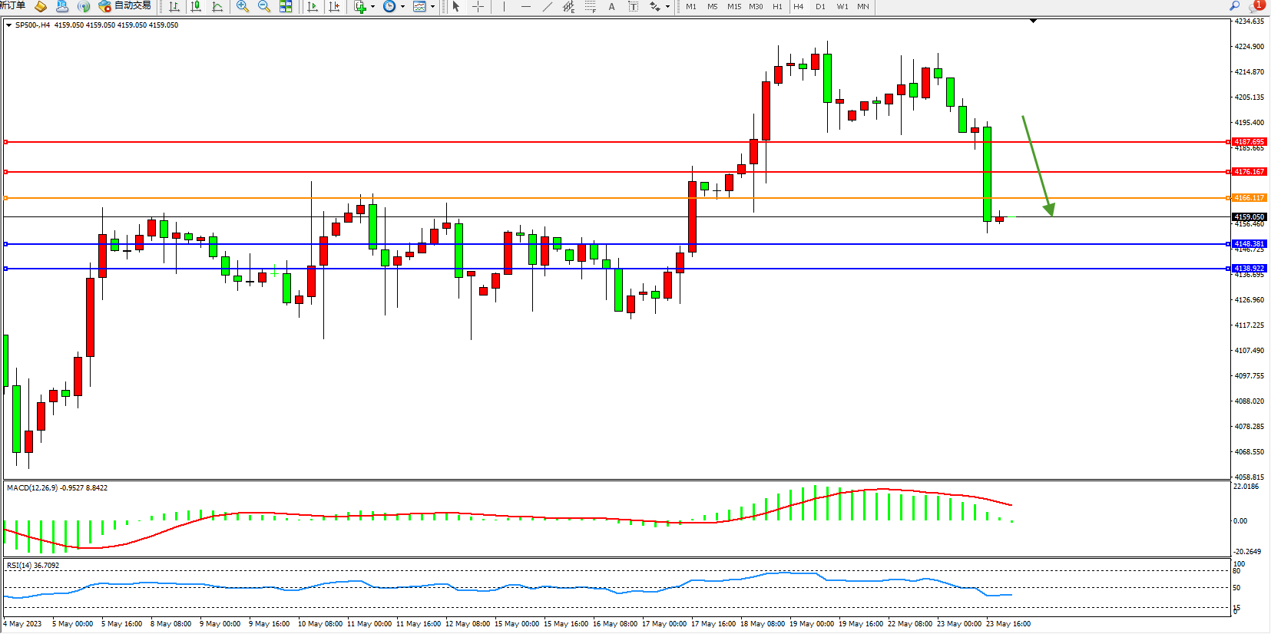Viewport: 1271px width, 634px height.
Task: Open the periods clock dropdown arrow
Action: pos(402,7)
